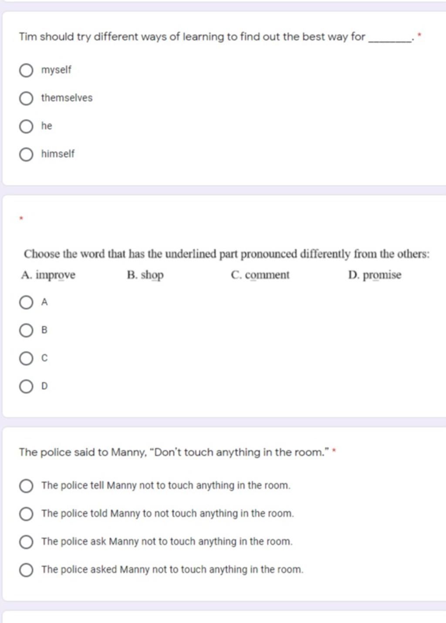This screenshot has width=446, height=623.
Task: Click the word 'comment' in the question image
Action: pyautogui.click(x=267, y=275)
